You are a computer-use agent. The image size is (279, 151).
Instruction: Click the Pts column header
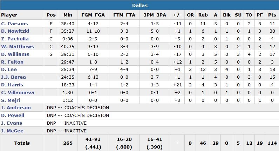(272, 15)
